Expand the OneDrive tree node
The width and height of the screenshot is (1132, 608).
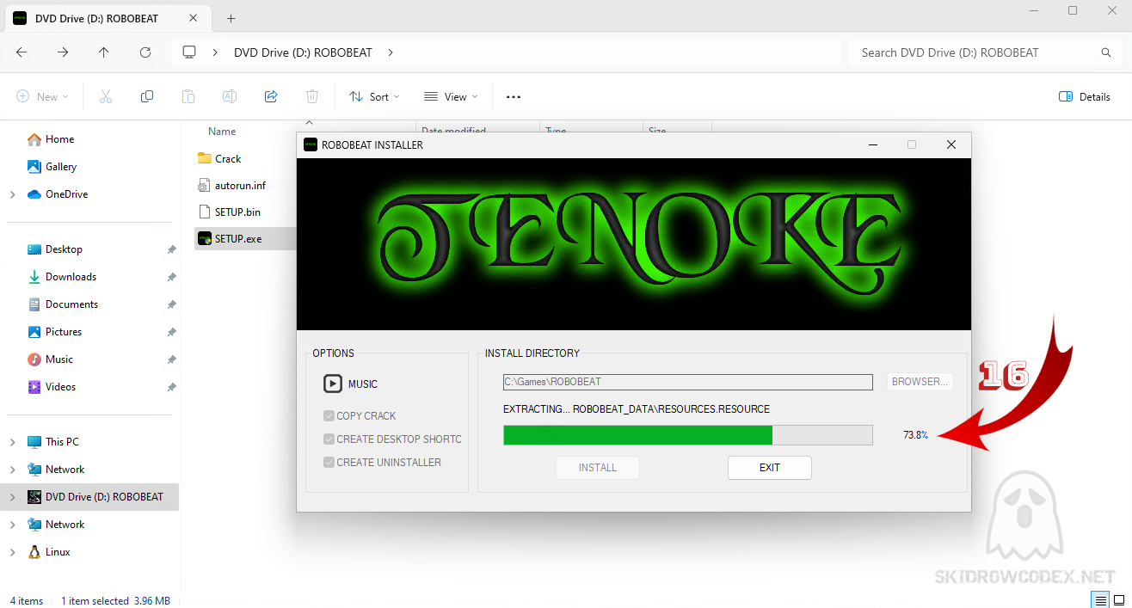pos(12,195)
